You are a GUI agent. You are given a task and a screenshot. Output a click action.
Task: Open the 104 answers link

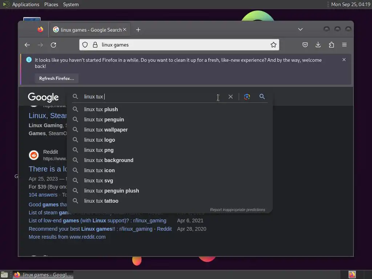click(x=43, y=195)
